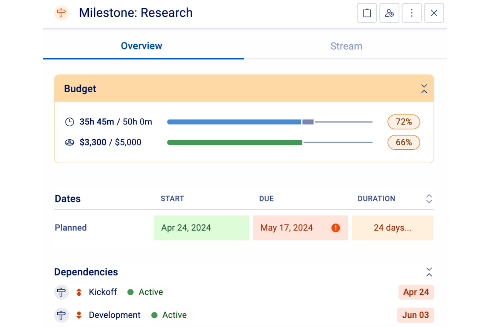Viewport: 490px width, 327px height.
Task: Click the 66% cost budget badge
Action: [404, 142]
